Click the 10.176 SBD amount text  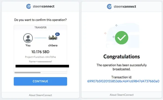40,52
